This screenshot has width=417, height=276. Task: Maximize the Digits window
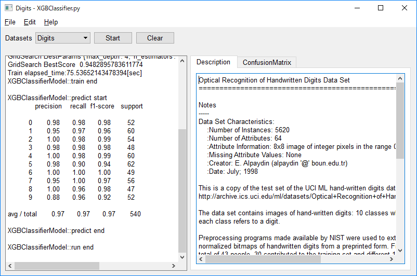point(381,8)
